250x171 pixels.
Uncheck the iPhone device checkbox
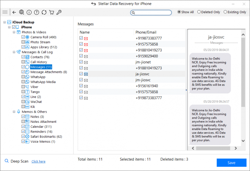(x=14, y=27)
